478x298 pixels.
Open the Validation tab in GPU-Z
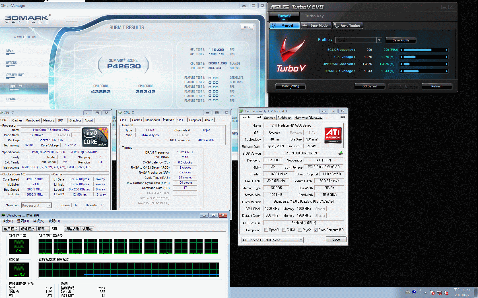tap(285, 118)
